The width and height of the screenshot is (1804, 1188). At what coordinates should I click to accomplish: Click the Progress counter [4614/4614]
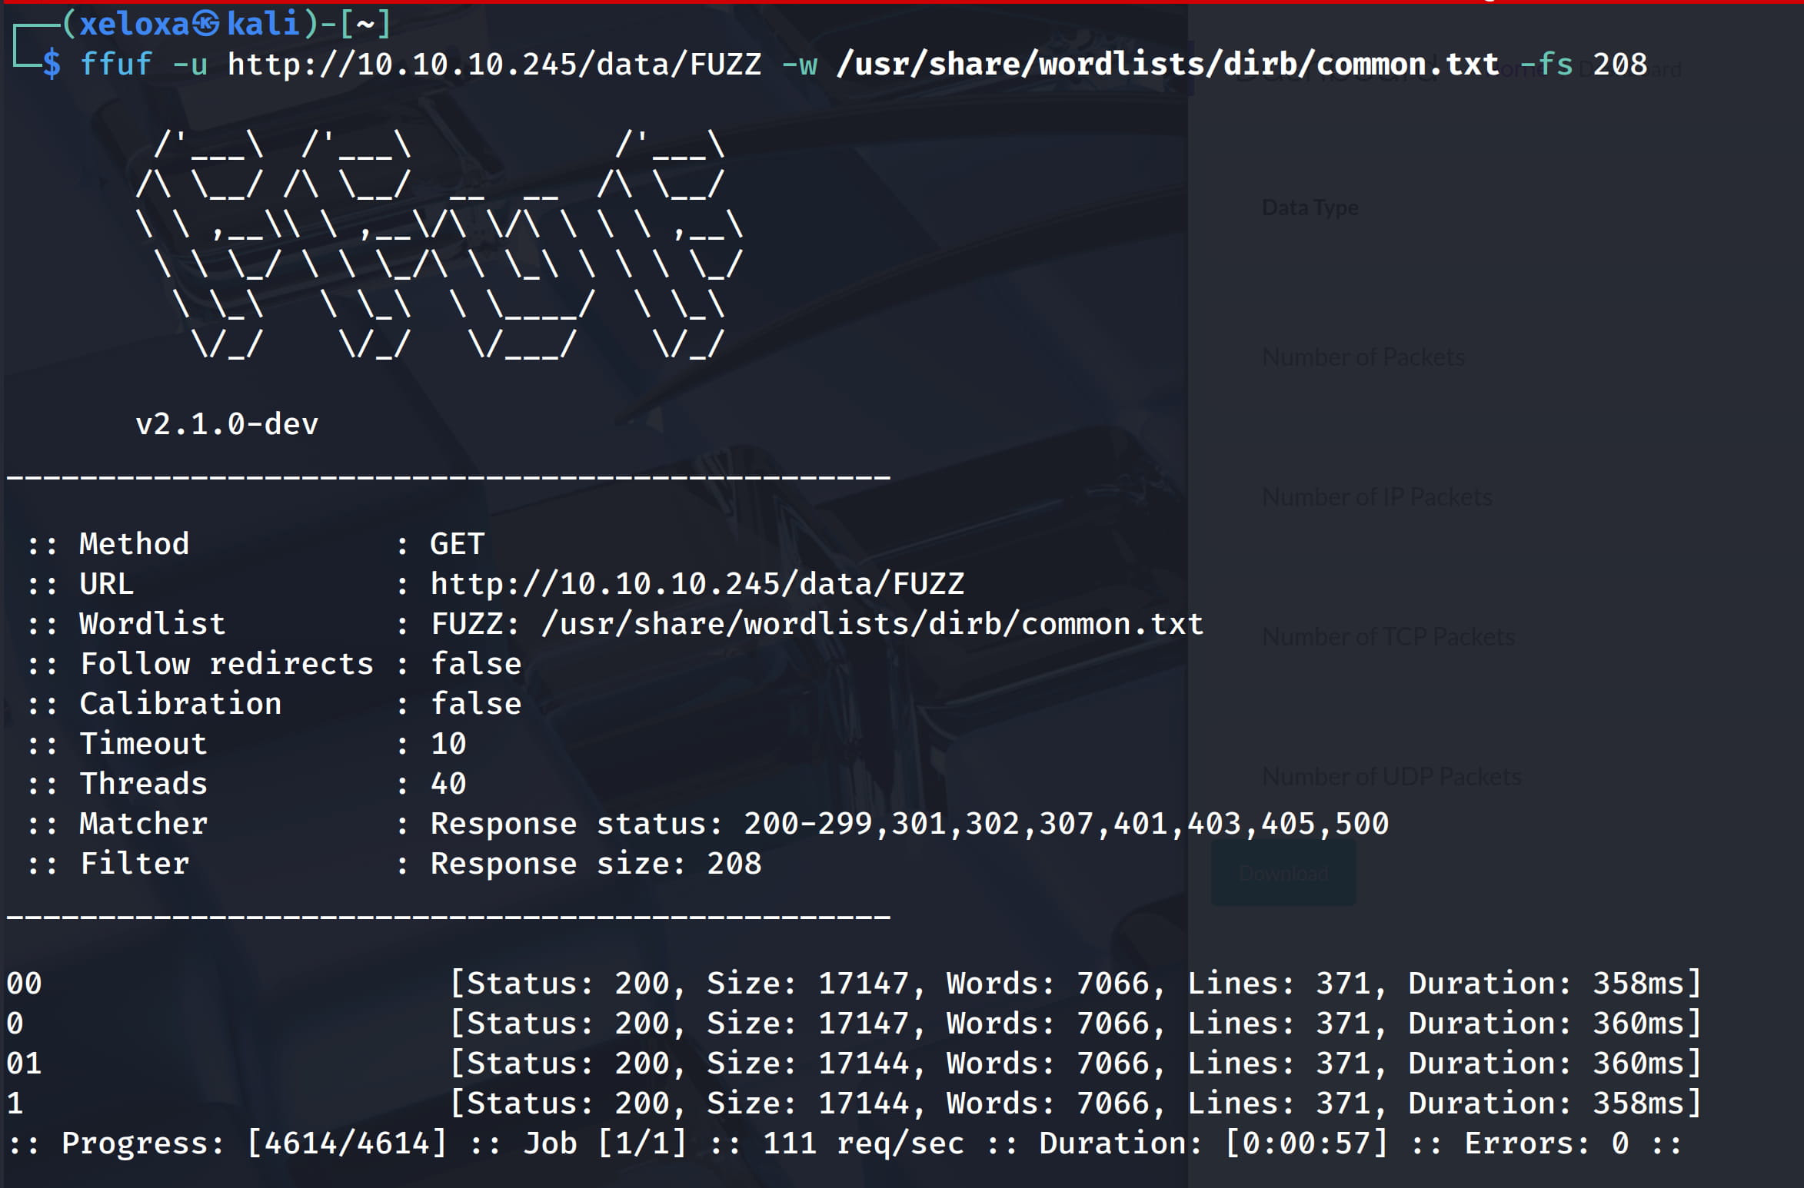(x=347, y=1143)
